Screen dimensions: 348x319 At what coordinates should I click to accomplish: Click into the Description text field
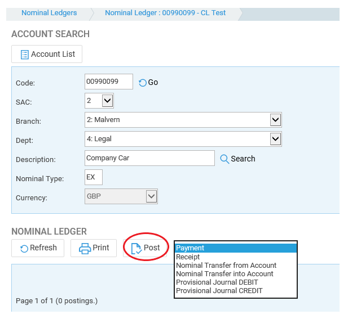click(149, 158)
